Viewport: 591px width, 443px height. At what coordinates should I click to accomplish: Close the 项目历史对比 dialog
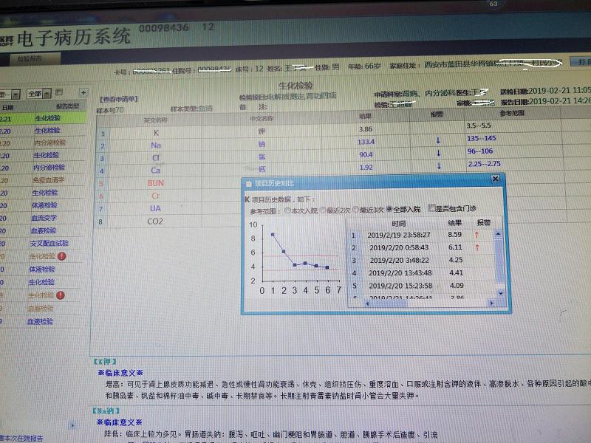(x=496, y=179)
